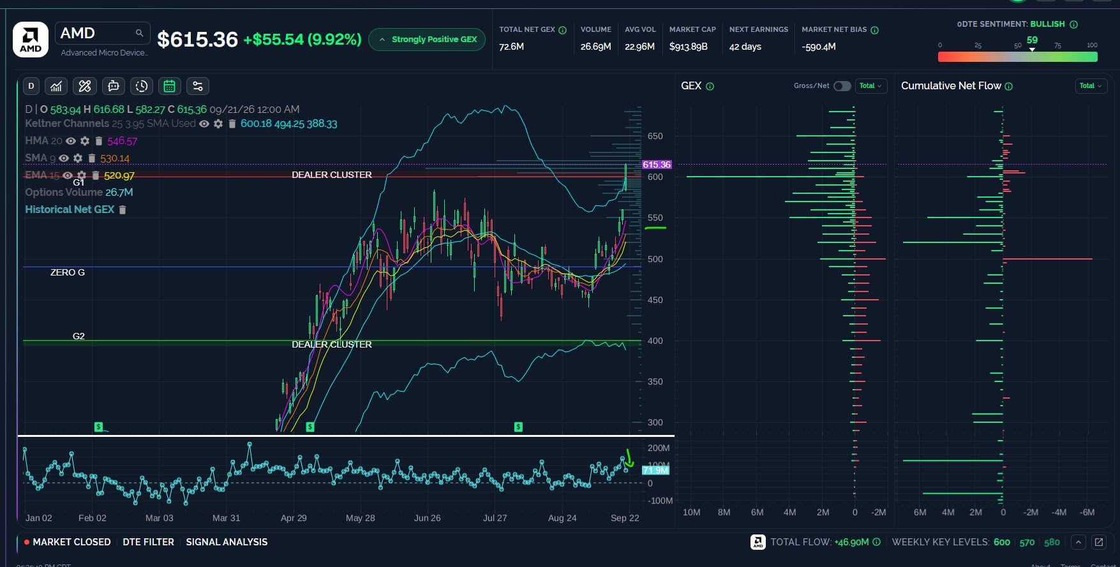Screen dimensions: 1120x567
Task: Delete the Historical Net GEX indicator
Action: coord(123,210)
